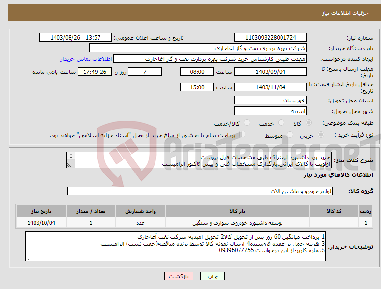
Task: Select the خدمت radio button
Action: 281,123
